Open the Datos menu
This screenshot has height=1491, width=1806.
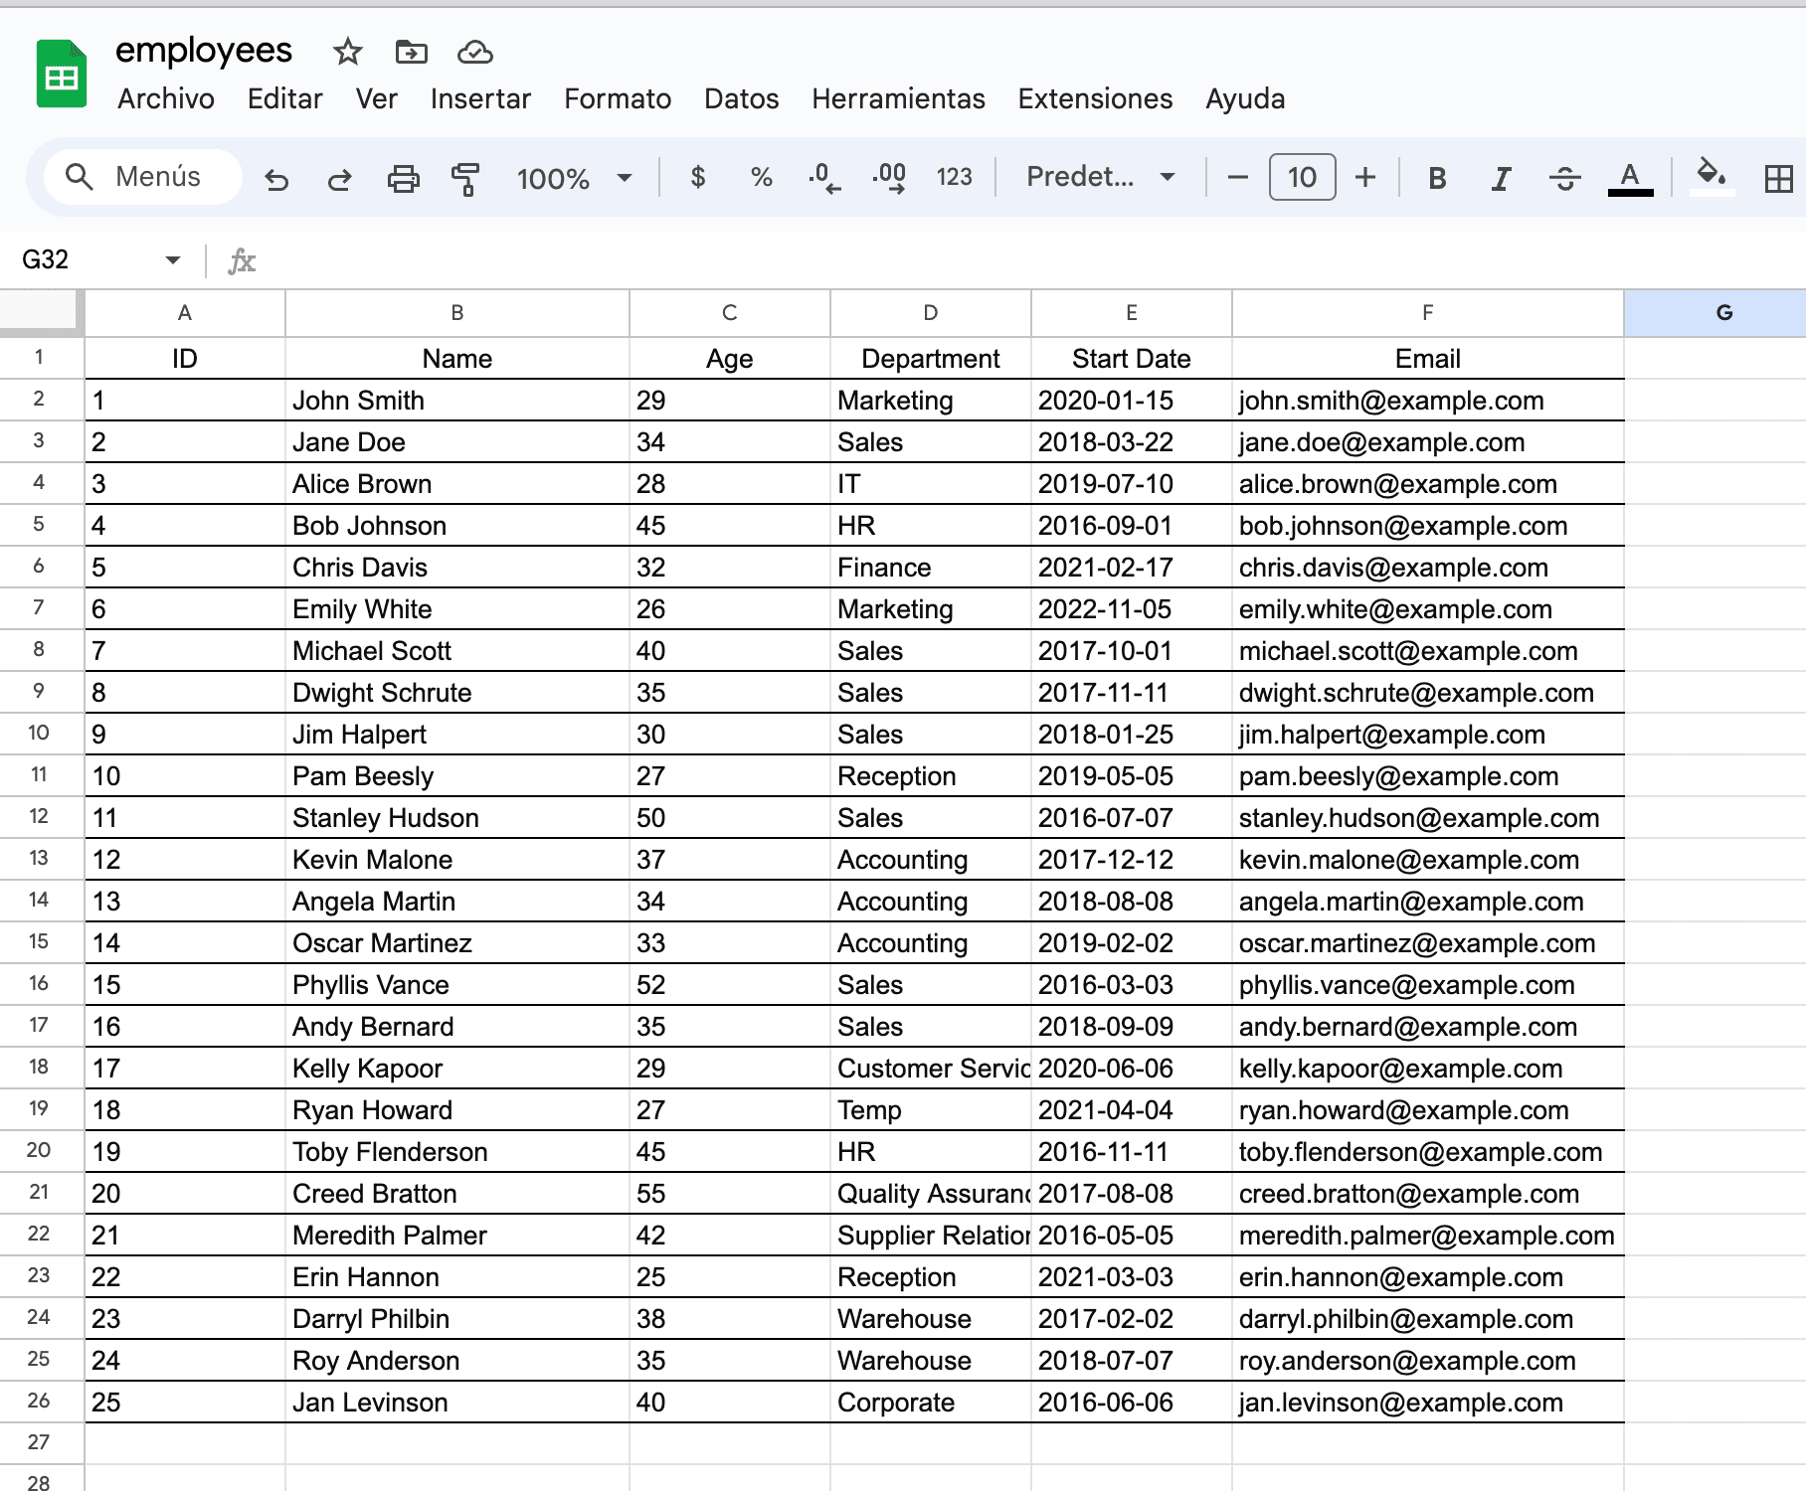[x=741, y=98]
